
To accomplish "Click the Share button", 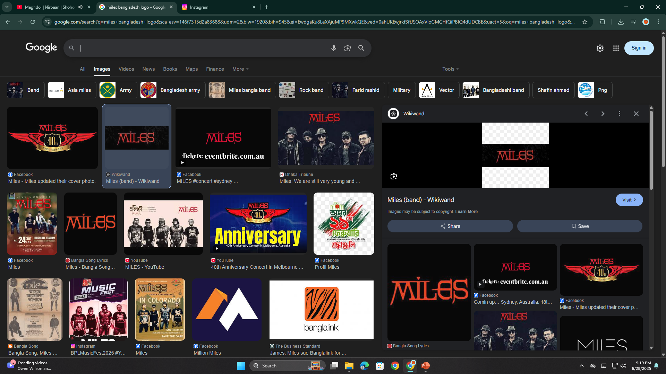I will [450, 226].
